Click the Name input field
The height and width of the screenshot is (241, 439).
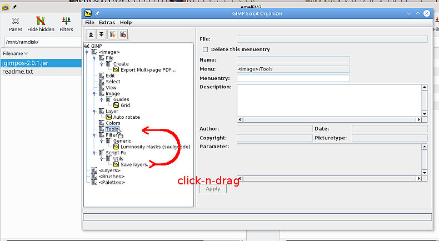(293, 59)
